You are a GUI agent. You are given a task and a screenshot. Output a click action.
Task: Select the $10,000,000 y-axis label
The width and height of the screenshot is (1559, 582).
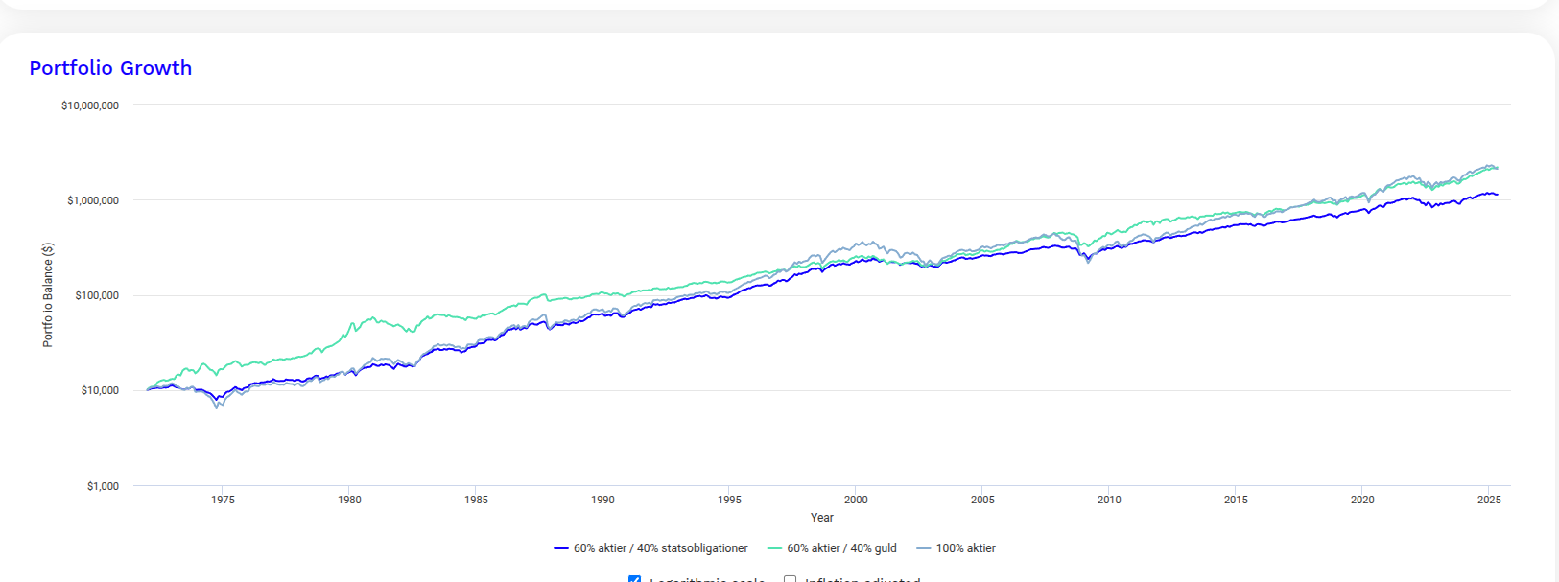click(90, 105)
